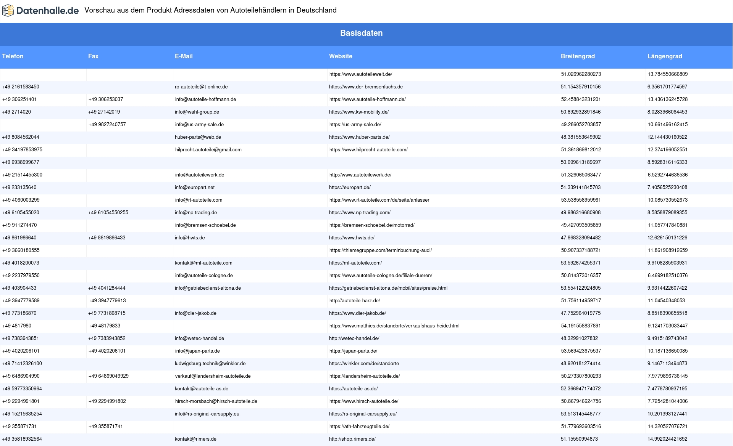Select email info@hwts.de

tap(190, 238)
